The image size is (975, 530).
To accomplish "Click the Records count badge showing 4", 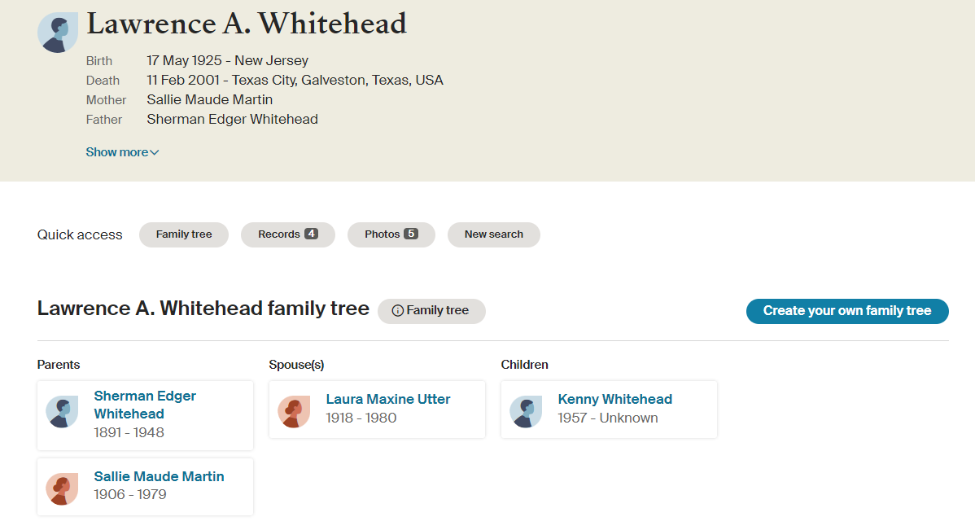I will pyautogui.click(x=311, y=234).
